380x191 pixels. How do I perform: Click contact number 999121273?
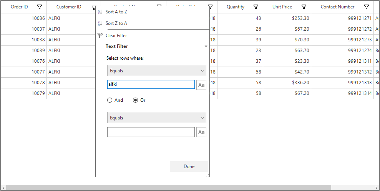342,39
